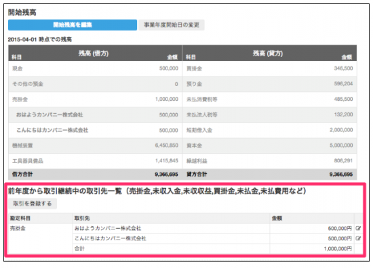The image size is (373, 268).
Task: Click こんにちはカンパニー株式会社 sub-row in balances
Action: tap(95, 131)
